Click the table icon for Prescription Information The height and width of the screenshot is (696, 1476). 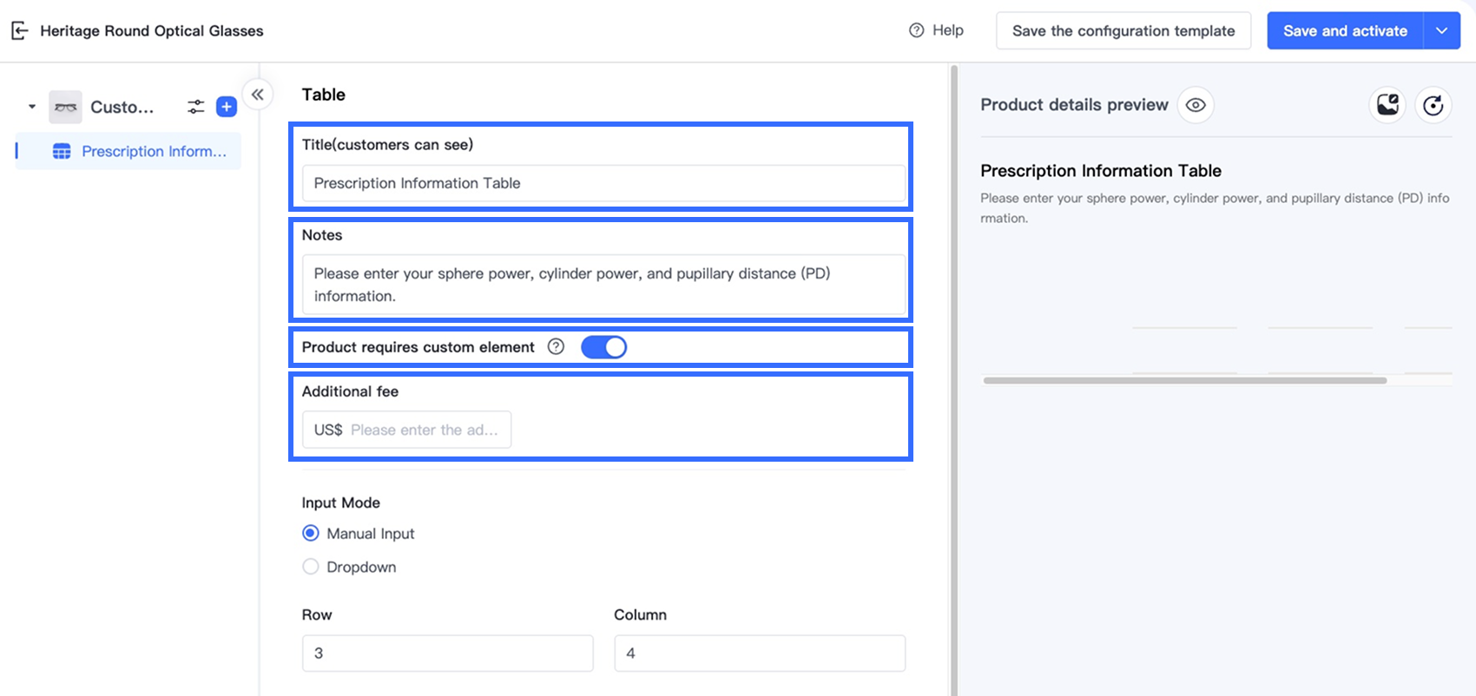(x=62, y=152)
